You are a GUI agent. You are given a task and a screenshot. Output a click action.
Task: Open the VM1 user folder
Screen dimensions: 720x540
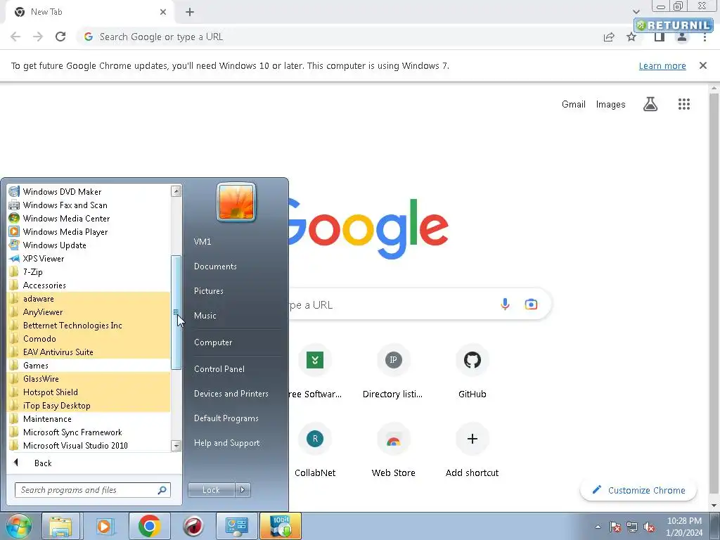click(x=202, y=242)
